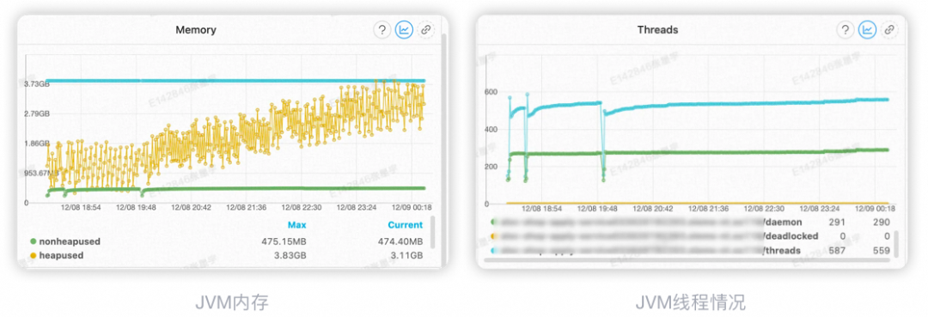Screen dimensions: 928x317
Task: Select the 559 threads current value
Action: tap(882, 251)
